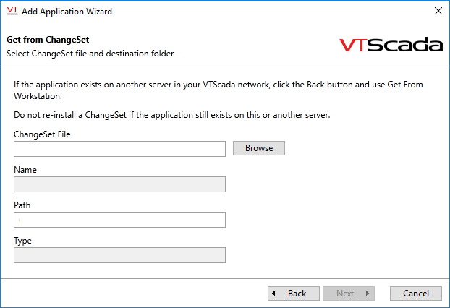Click the Browse button to pick a file

tap(259, 148)
